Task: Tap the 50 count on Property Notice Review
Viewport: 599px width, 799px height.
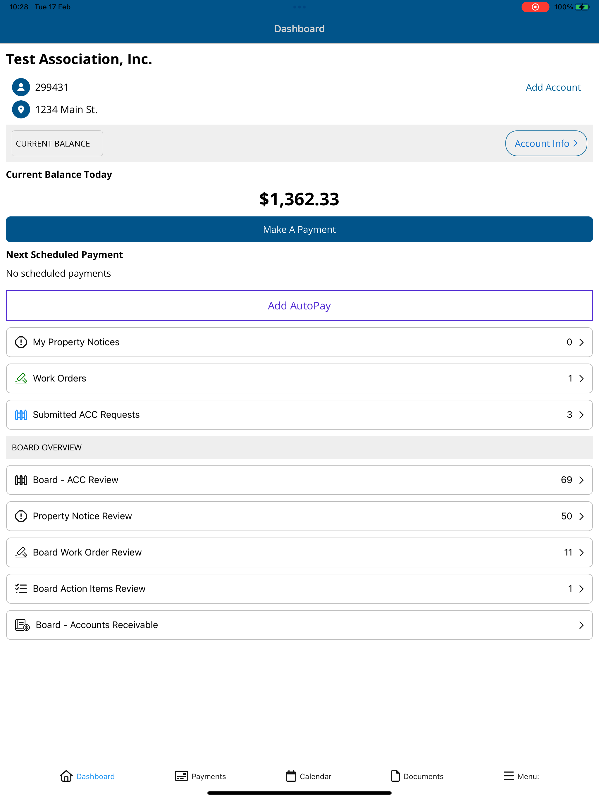Action: [x=567, y=516]
